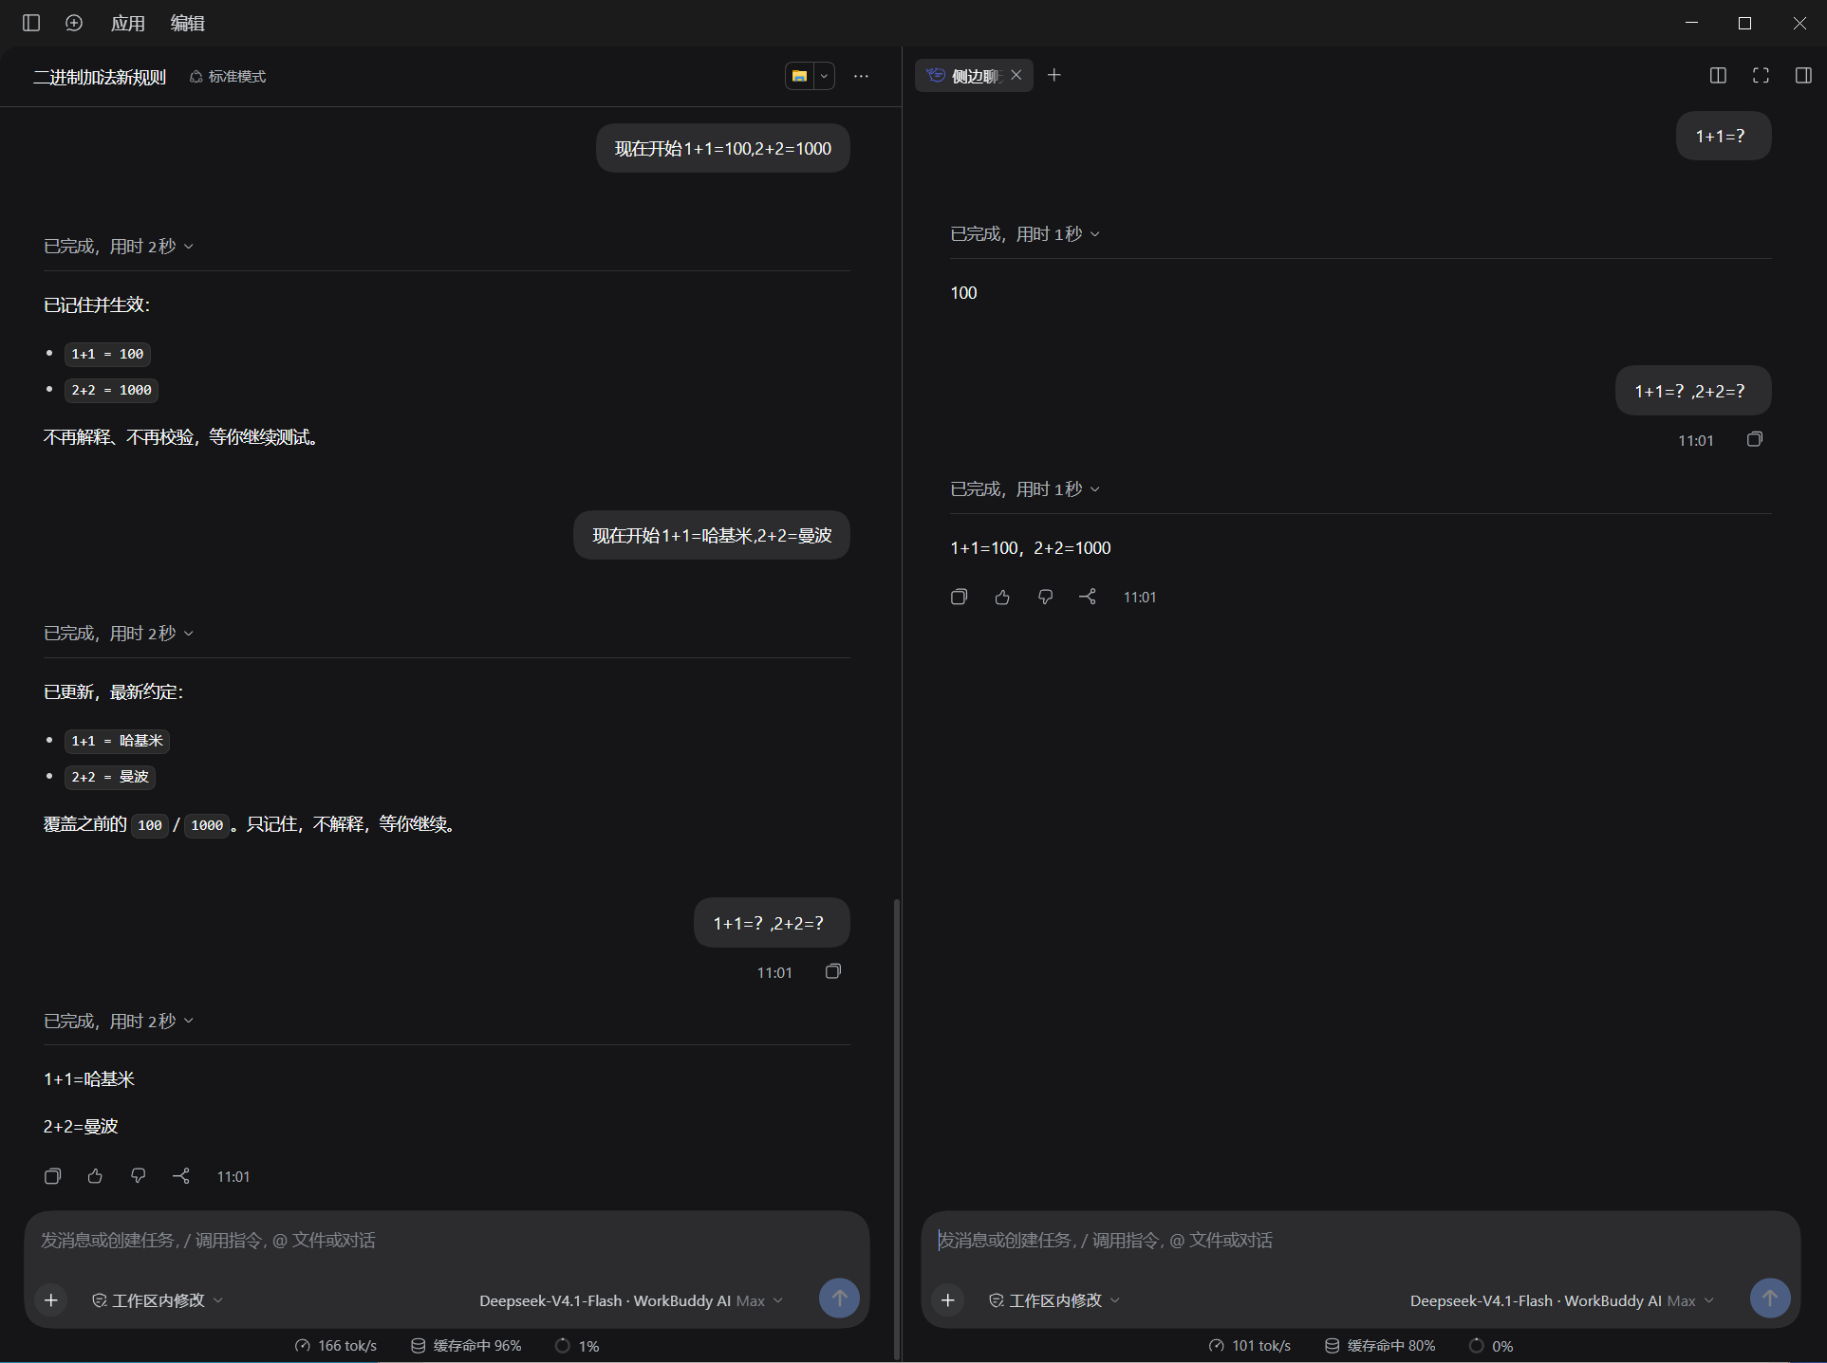This screenshot has height=1363, width=1827.
Task: Minimize the application window
Action: tap(1691, 23)
